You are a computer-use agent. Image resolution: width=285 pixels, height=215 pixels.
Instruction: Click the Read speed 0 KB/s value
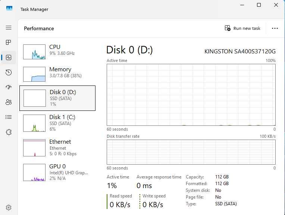(x=120, y=205)
